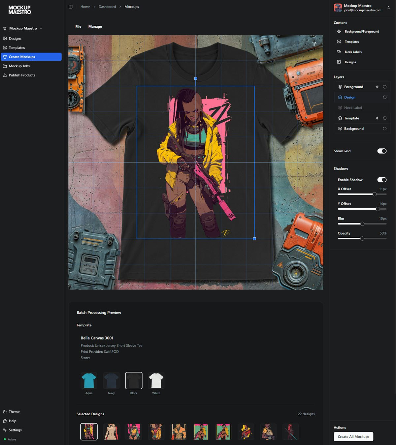
Task: Click the bottom-right resize handle of design
Action: 254,239
